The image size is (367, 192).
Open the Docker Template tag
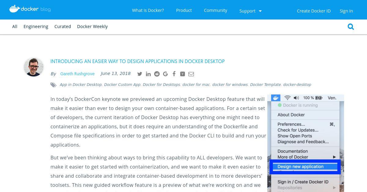point(265,85)
